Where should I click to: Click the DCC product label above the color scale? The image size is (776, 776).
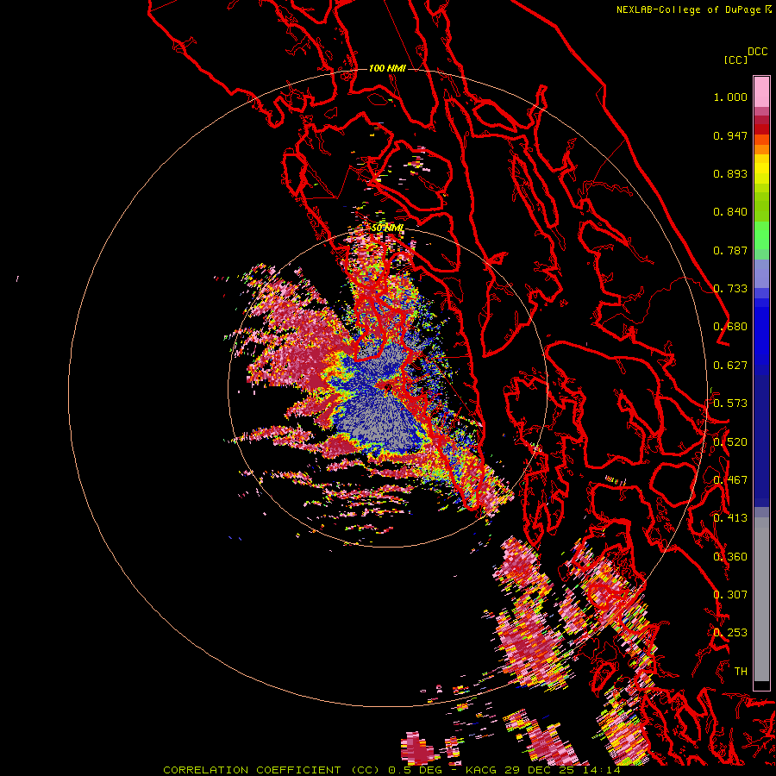(757, 52)
